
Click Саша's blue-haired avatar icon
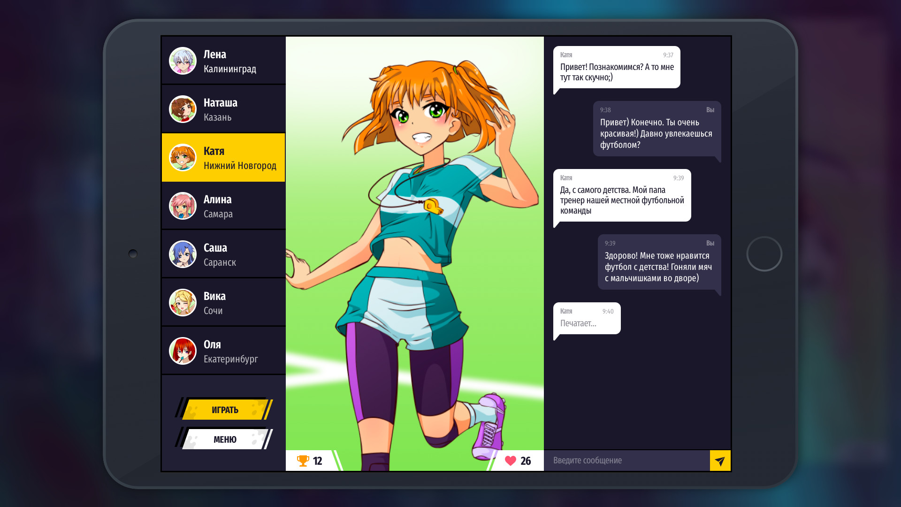(183, 254)
